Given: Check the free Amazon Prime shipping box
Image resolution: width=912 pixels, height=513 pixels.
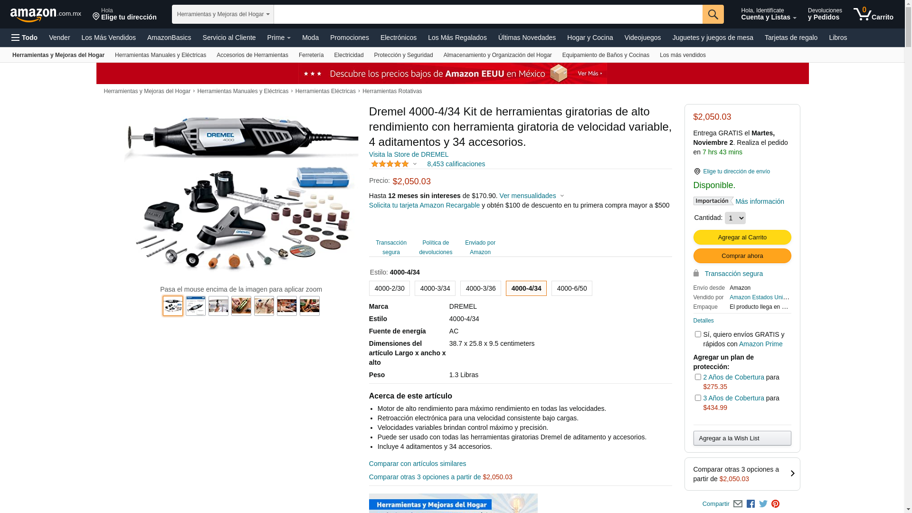Looking at the screenshot, I should [x=698, y=334].
